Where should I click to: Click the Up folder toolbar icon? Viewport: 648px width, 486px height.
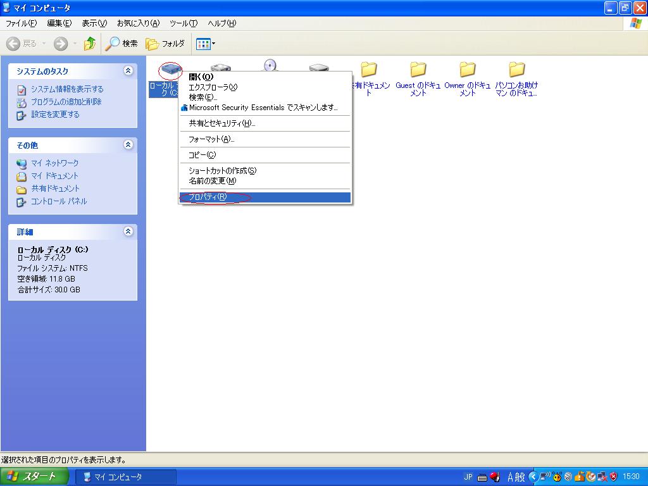(x=90, y=44)
